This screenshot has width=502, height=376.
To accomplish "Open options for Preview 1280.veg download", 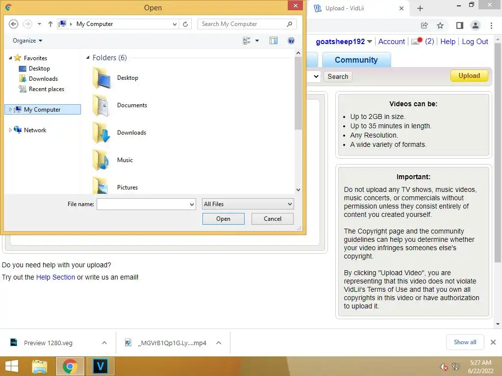I will (104, 343).
